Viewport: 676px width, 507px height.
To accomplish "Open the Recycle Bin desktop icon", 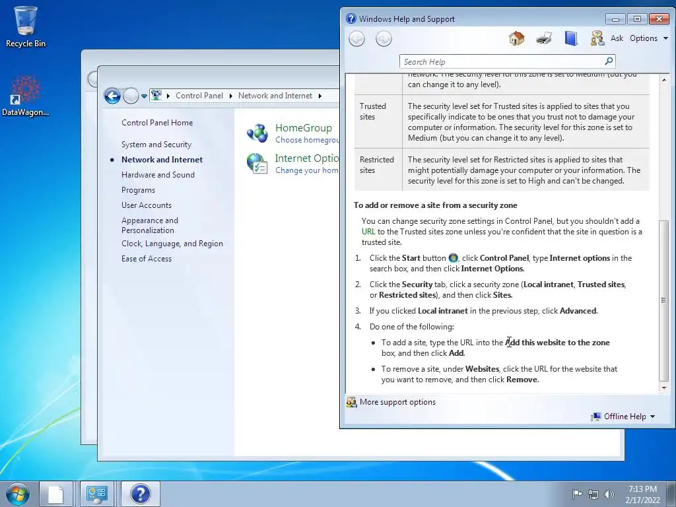I will 26,26.
